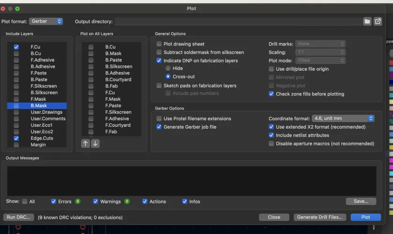Click the Run DRC button
393x234 pixels.
(18, 217)
